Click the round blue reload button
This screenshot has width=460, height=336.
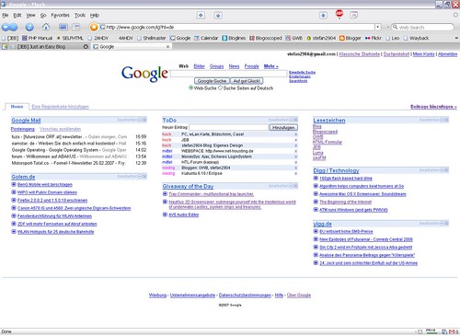(29, 28)
